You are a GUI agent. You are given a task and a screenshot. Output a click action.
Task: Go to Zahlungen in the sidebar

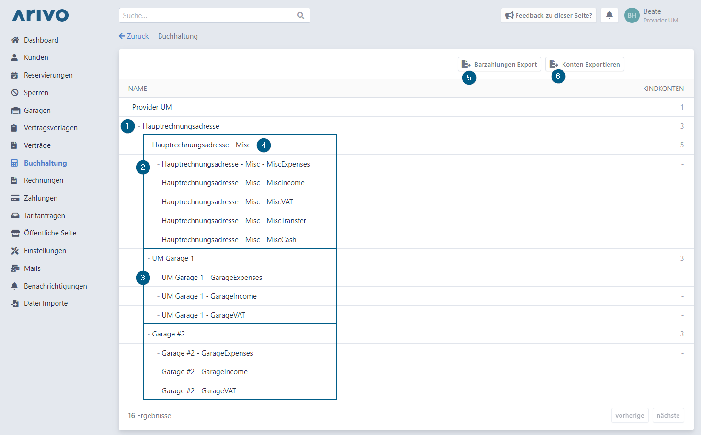pyautogui.click(x=40, y=198)
